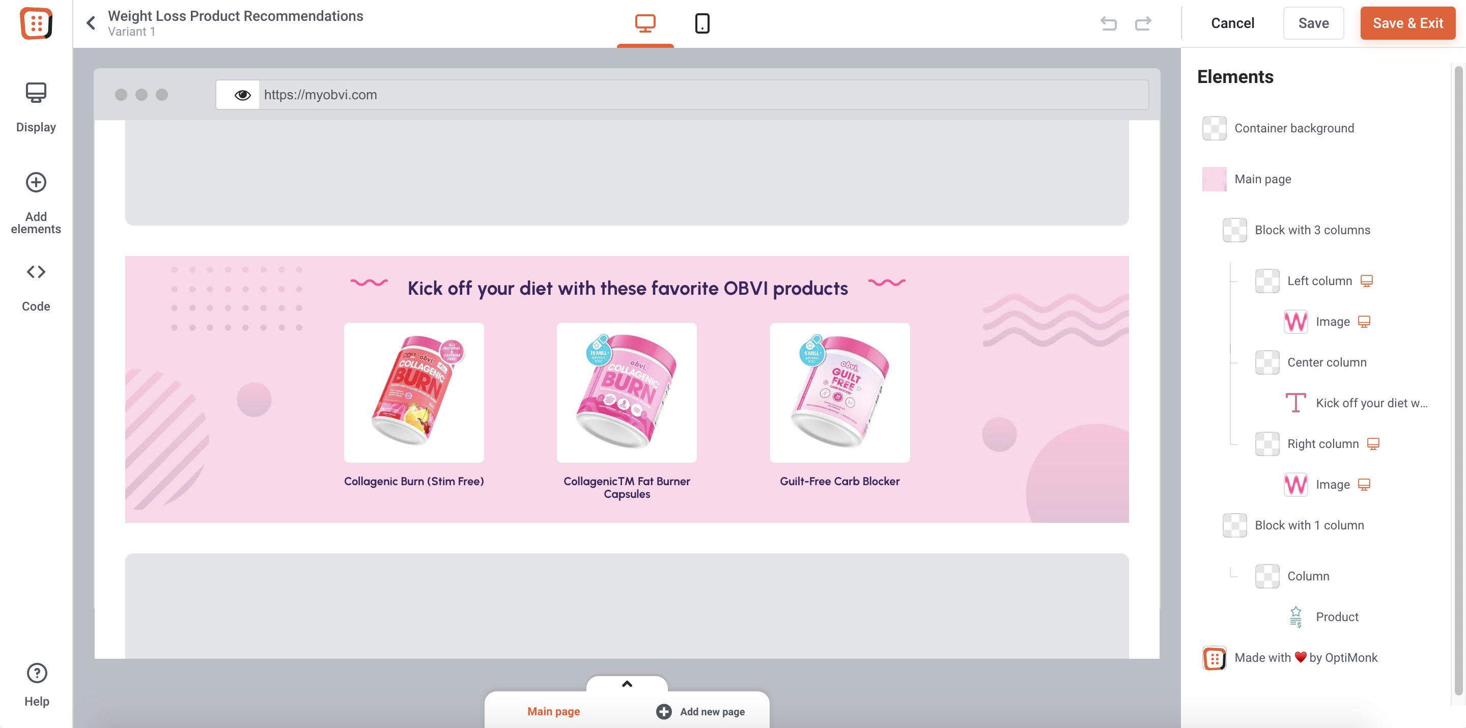
Task: Switch to mobile preview icon
Action: pyautogui.click(x=702, y=23)
